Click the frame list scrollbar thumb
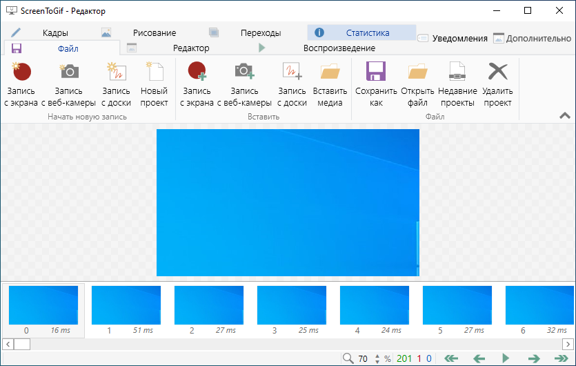 point(22,345)
